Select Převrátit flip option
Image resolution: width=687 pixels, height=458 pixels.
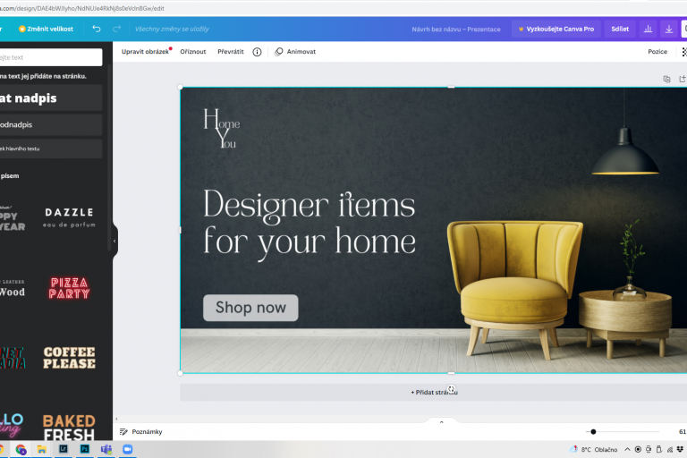point(231,52)
